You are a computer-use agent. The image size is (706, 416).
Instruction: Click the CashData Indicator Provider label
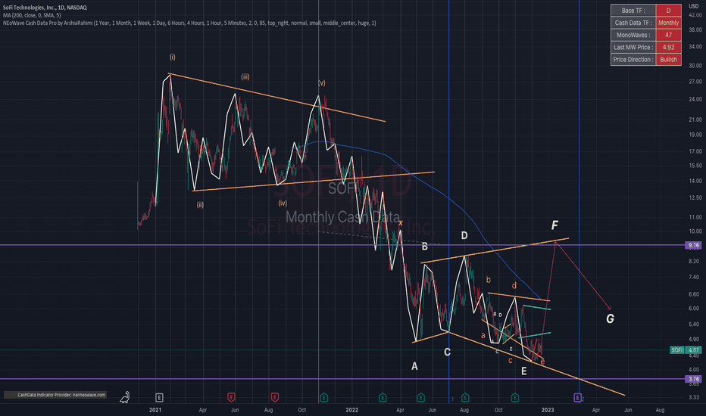(x=55, y=395)
